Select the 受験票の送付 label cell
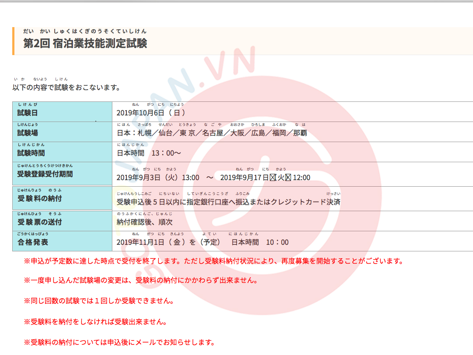473x355 pixels. 62,221
